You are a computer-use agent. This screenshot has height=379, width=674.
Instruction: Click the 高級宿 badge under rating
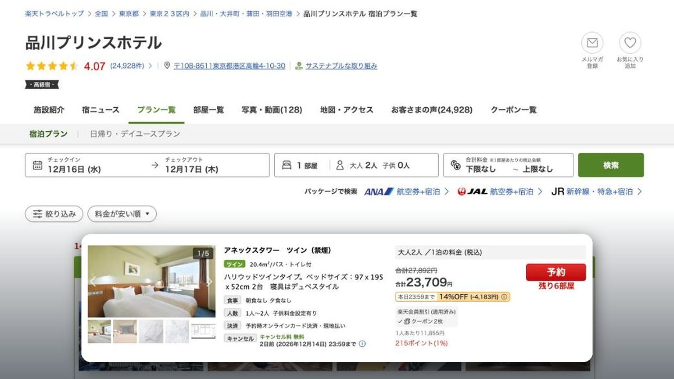click(42, 85)
